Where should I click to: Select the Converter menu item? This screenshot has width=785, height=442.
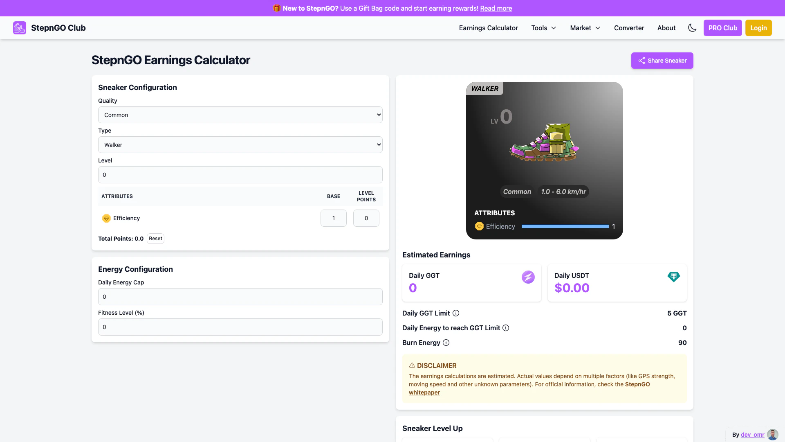(629, 28)
